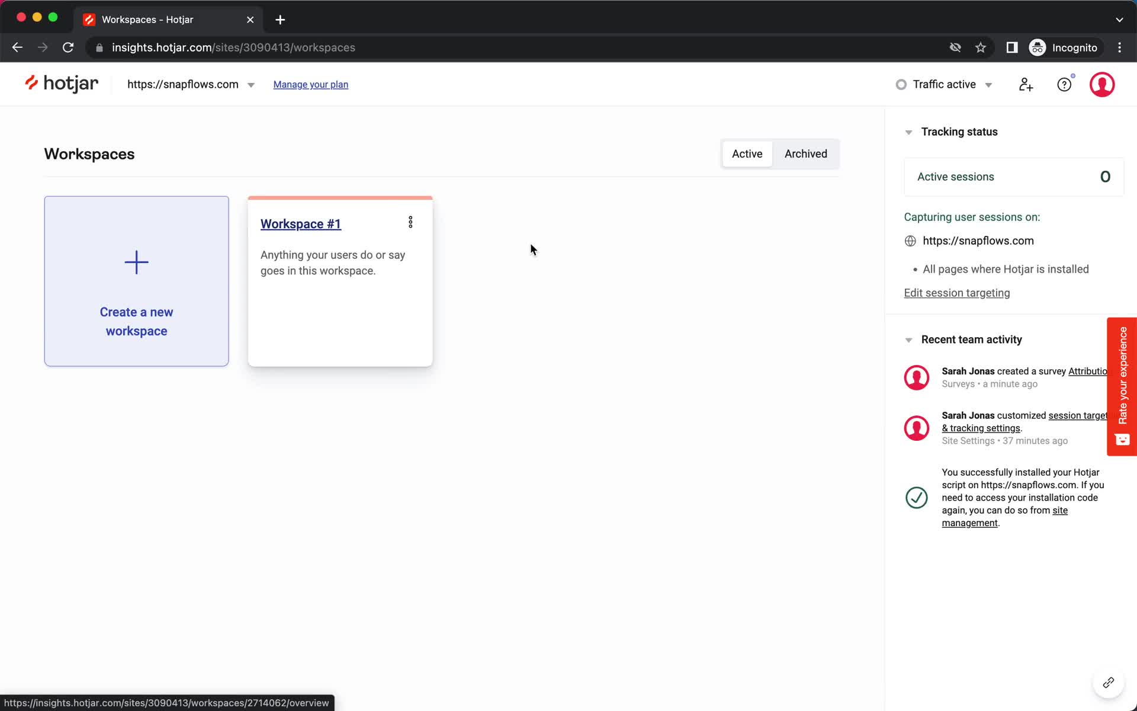Click Manage your plan link
Screen dimensions: 1137x711
tap(311, 84)
